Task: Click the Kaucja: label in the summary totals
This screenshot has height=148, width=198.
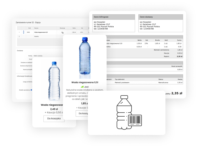Action: coord(167,53)
